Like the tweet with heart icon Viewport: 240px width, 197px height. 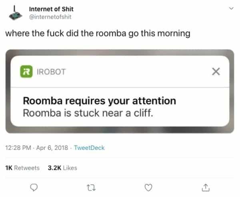click(x=148, y=187)
